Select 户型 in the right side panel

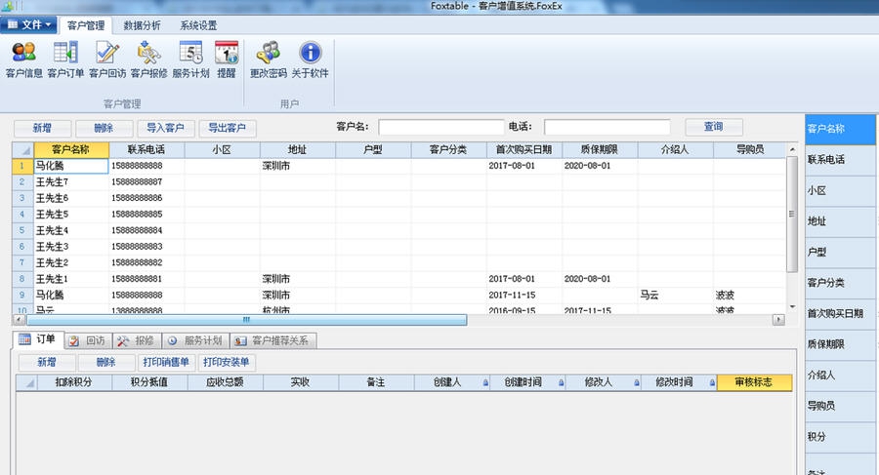(x=840, y=252)
